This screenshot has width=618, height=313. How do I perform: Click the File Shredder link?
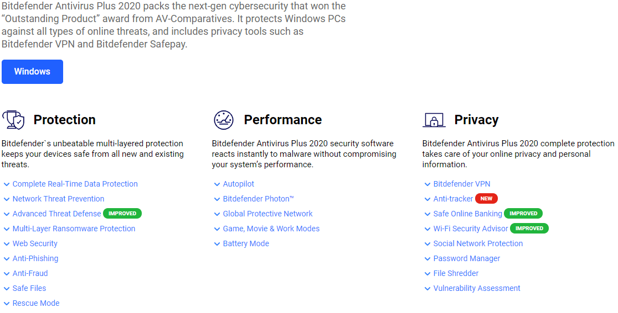click(x=456, y=273)
